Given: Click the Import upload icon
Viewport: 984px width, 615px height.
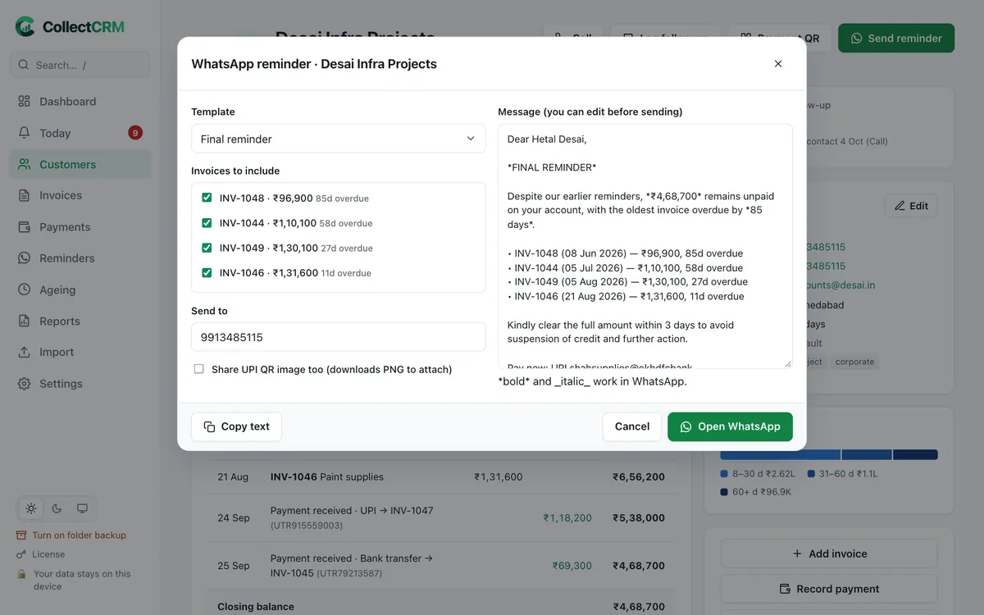Looking at the screenshot, I should click(x=24, y=352).
